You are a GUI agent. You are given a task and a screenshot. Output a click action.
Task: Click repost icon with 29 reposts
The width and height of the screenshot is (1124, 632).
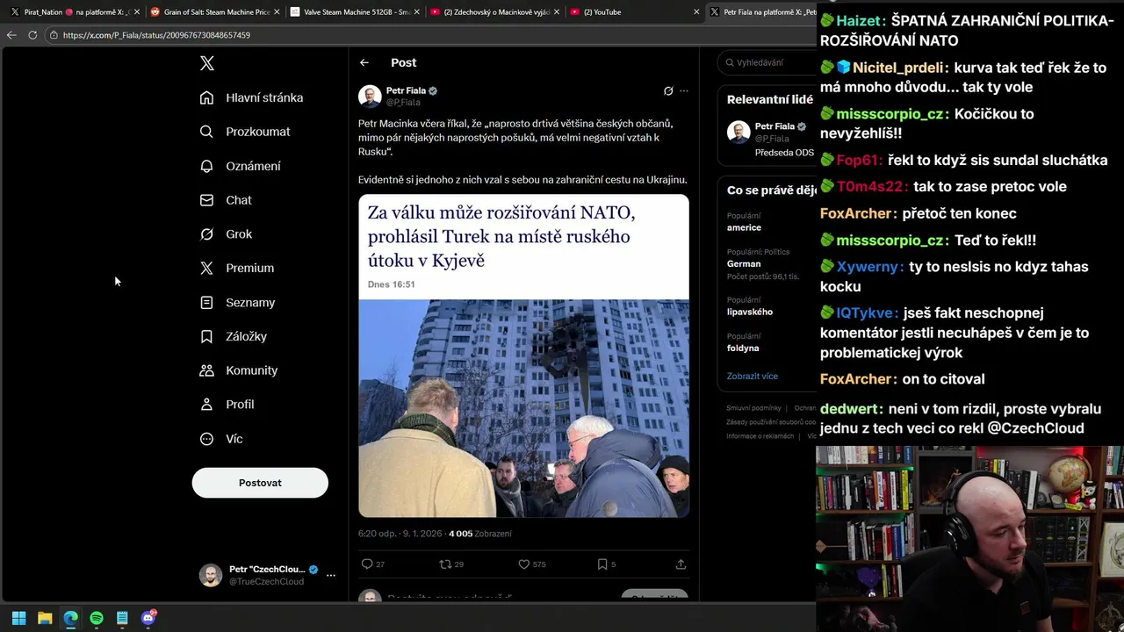point(445,564)
